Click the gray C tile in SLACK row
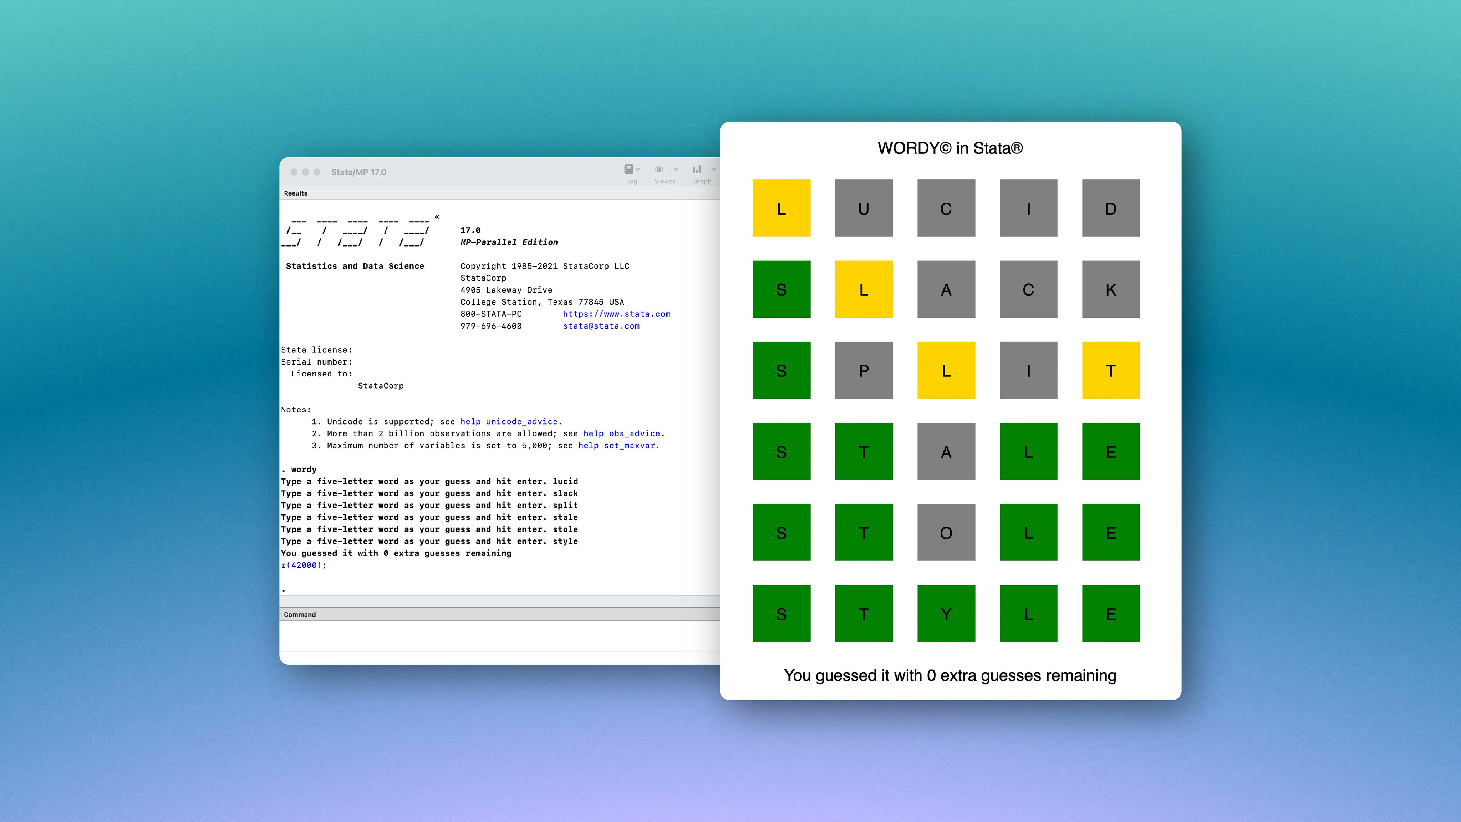 coord(1028,289)
